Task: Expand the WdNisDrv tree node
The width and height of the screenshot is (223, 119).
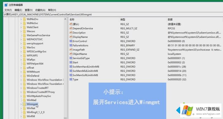Action: [x=21, y=19]
